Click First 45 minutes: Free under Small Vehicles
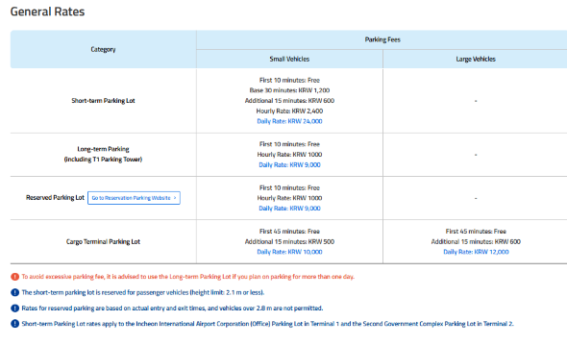567x346 pixels. tap(289, 232)
